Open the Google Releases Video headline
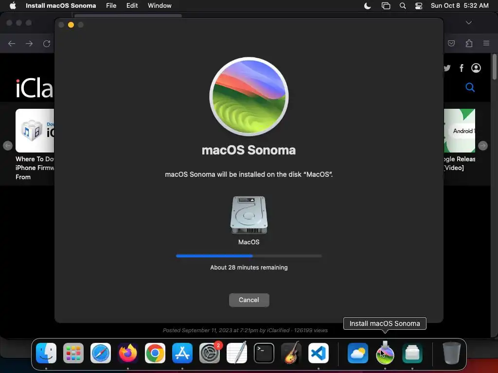 (x=459, y=163)
